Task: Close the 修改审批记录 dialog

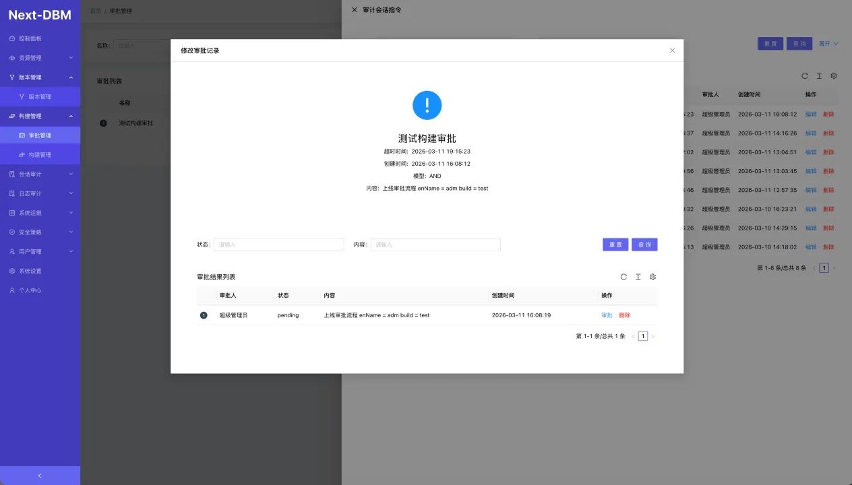Action: 672,51
